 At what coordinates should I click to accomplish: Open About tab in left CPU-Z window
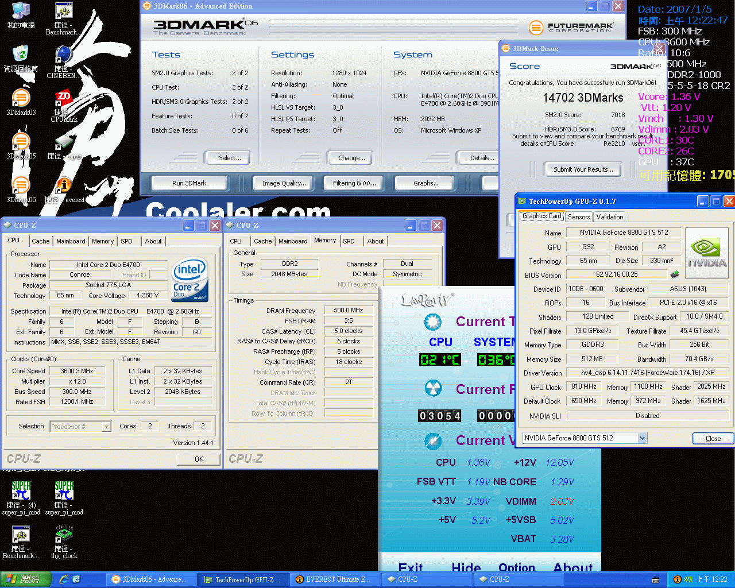click(153, 241)
